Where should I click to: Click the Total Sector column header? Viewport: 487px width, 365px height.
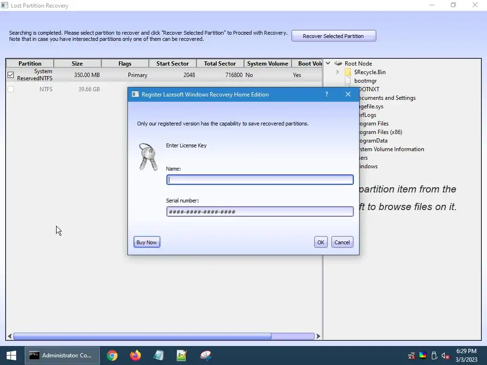220,63
